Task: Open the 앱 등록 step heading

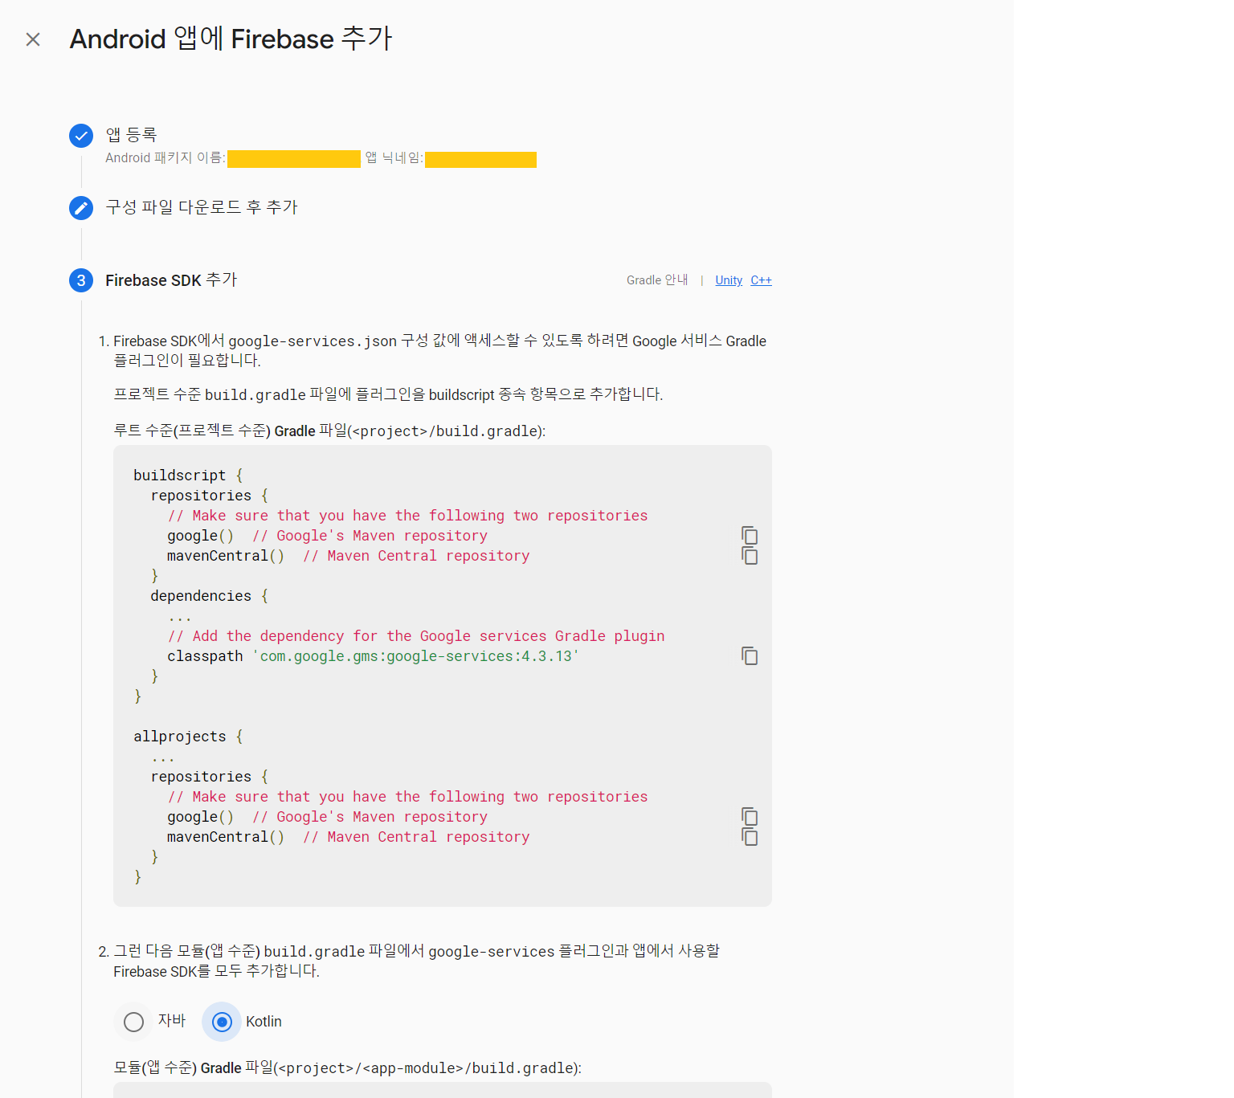Action: click(131, 134)
